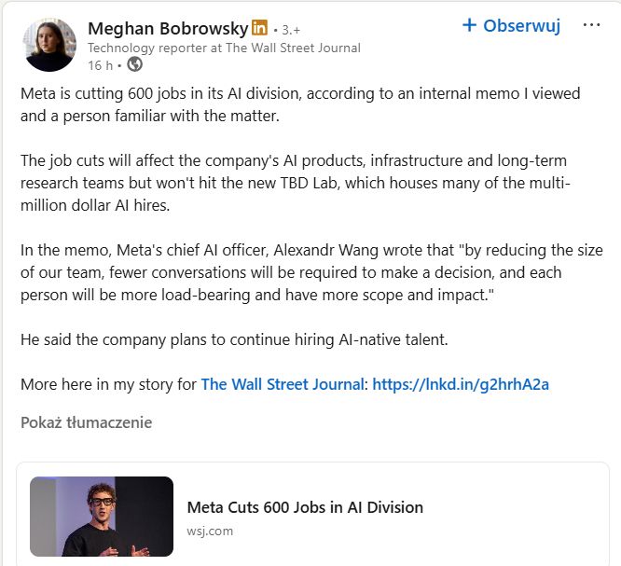Open the article preview image thumbnail

[102, 517]
